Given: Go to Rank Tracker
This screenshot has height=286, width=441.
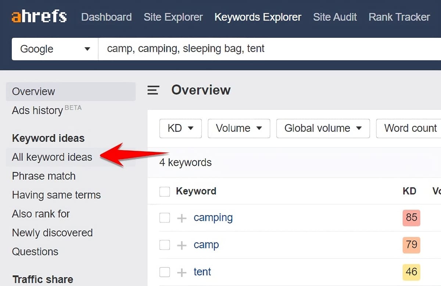Looking at the screenshot, I should pyautogui.click(x=399, y=17).
